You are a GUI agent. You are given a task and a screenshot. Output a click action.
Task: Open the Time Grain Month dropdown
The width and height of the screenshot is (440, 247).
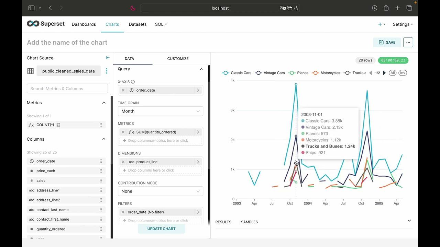click(161, 111)
